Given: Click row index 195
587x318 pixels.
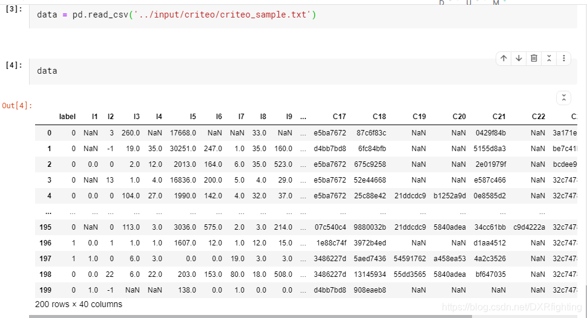Looking at the screenshot, I should click(45, 227).
